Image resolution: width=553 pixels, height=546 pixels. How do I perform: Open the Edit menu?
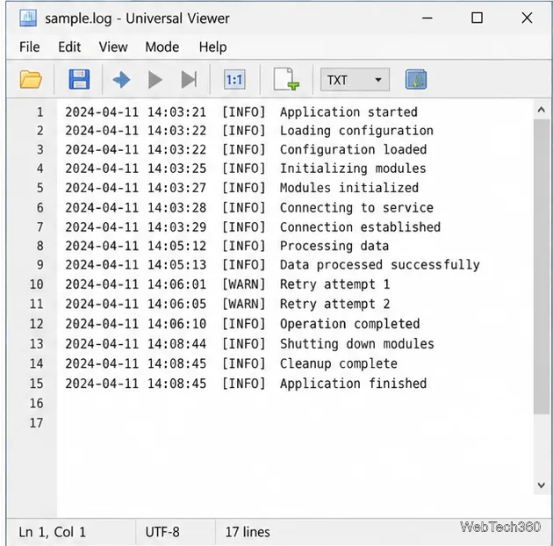(69, 47)
